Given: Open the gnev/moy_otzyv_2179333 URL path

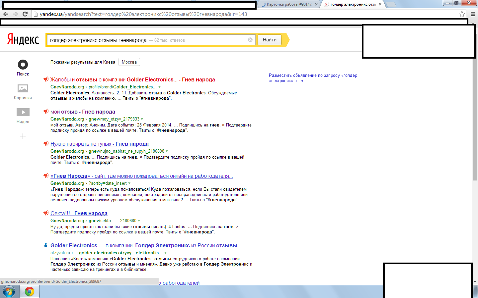Looking at the screenshot, I should pos(114,119).
